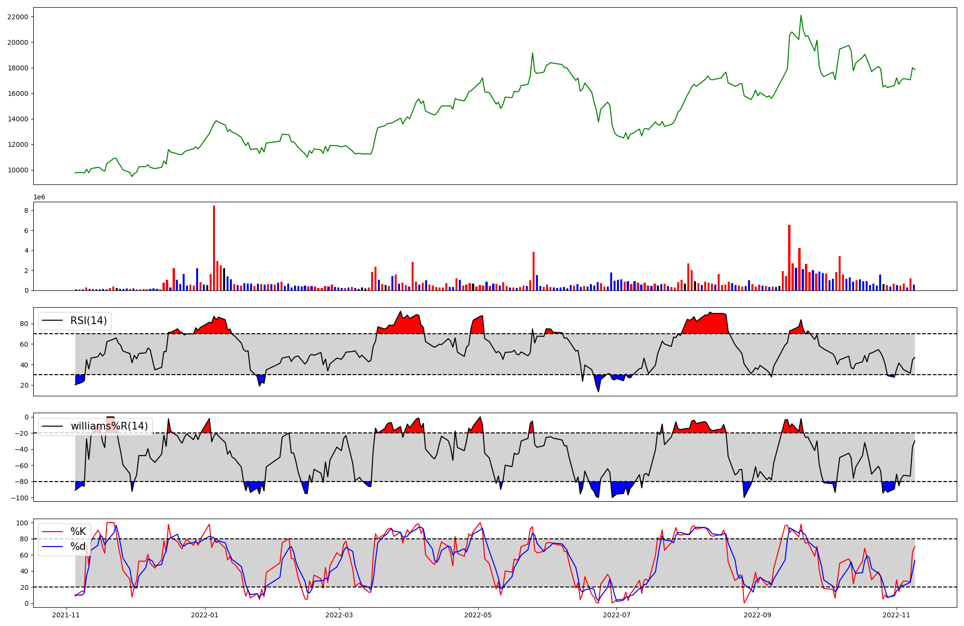Click the %K legend entry
Screen dimensions: 964x626
78,532
